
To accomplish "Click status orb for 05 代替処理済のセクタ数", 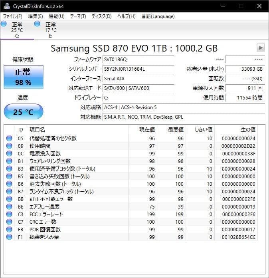I will (x=9, y=138).
